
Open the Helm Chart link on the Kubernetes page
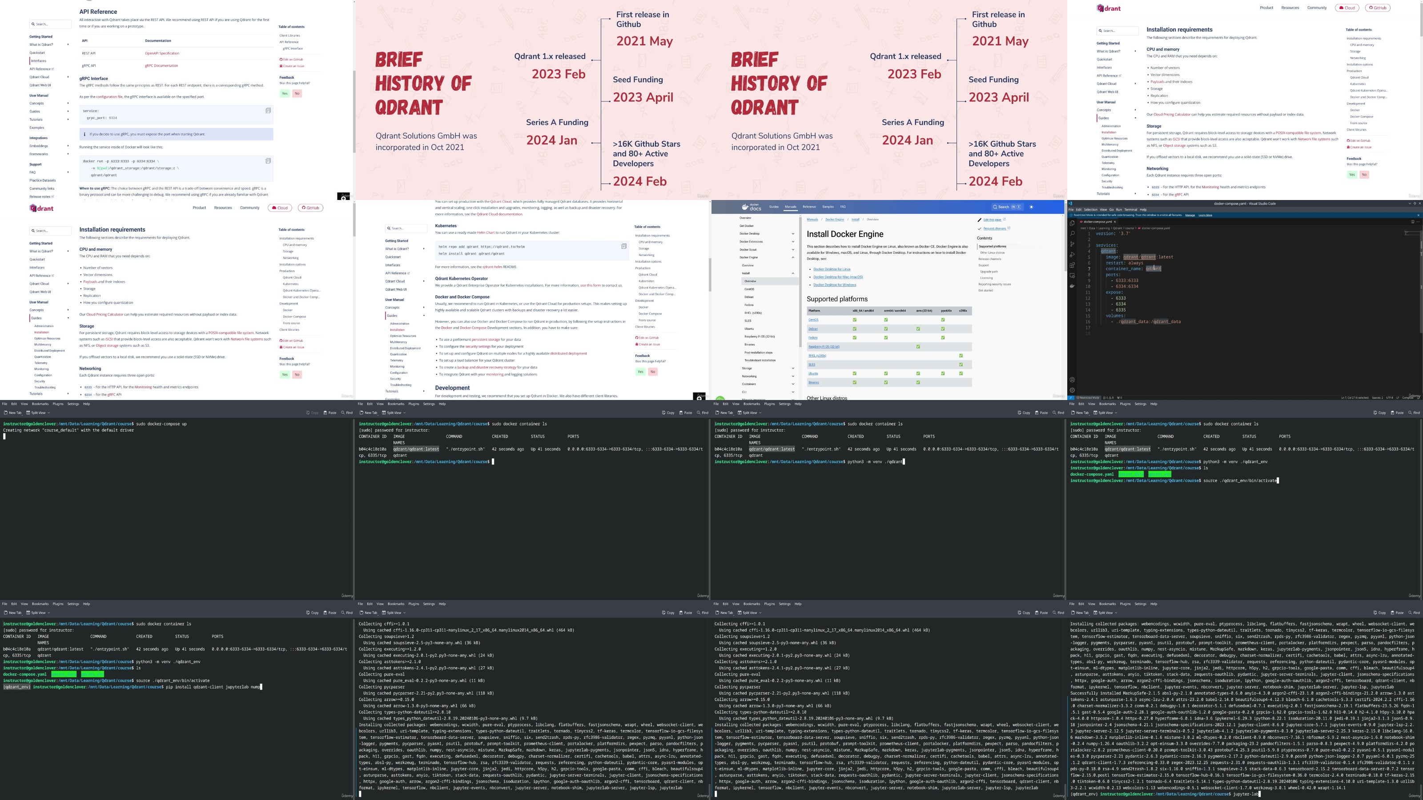486,232
